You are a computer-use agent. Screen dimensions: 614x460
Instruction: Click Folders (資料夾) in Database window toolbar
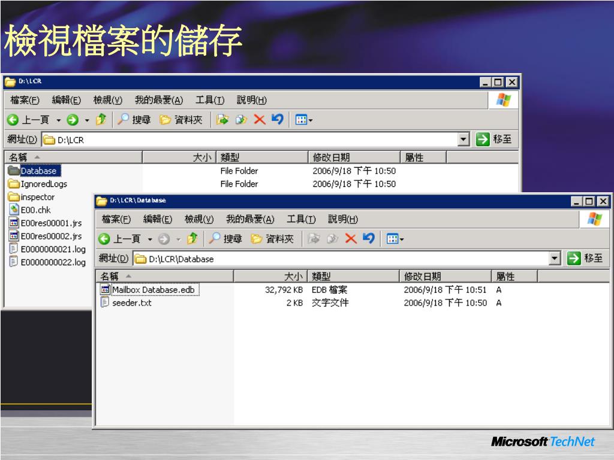tap(273, 238)
